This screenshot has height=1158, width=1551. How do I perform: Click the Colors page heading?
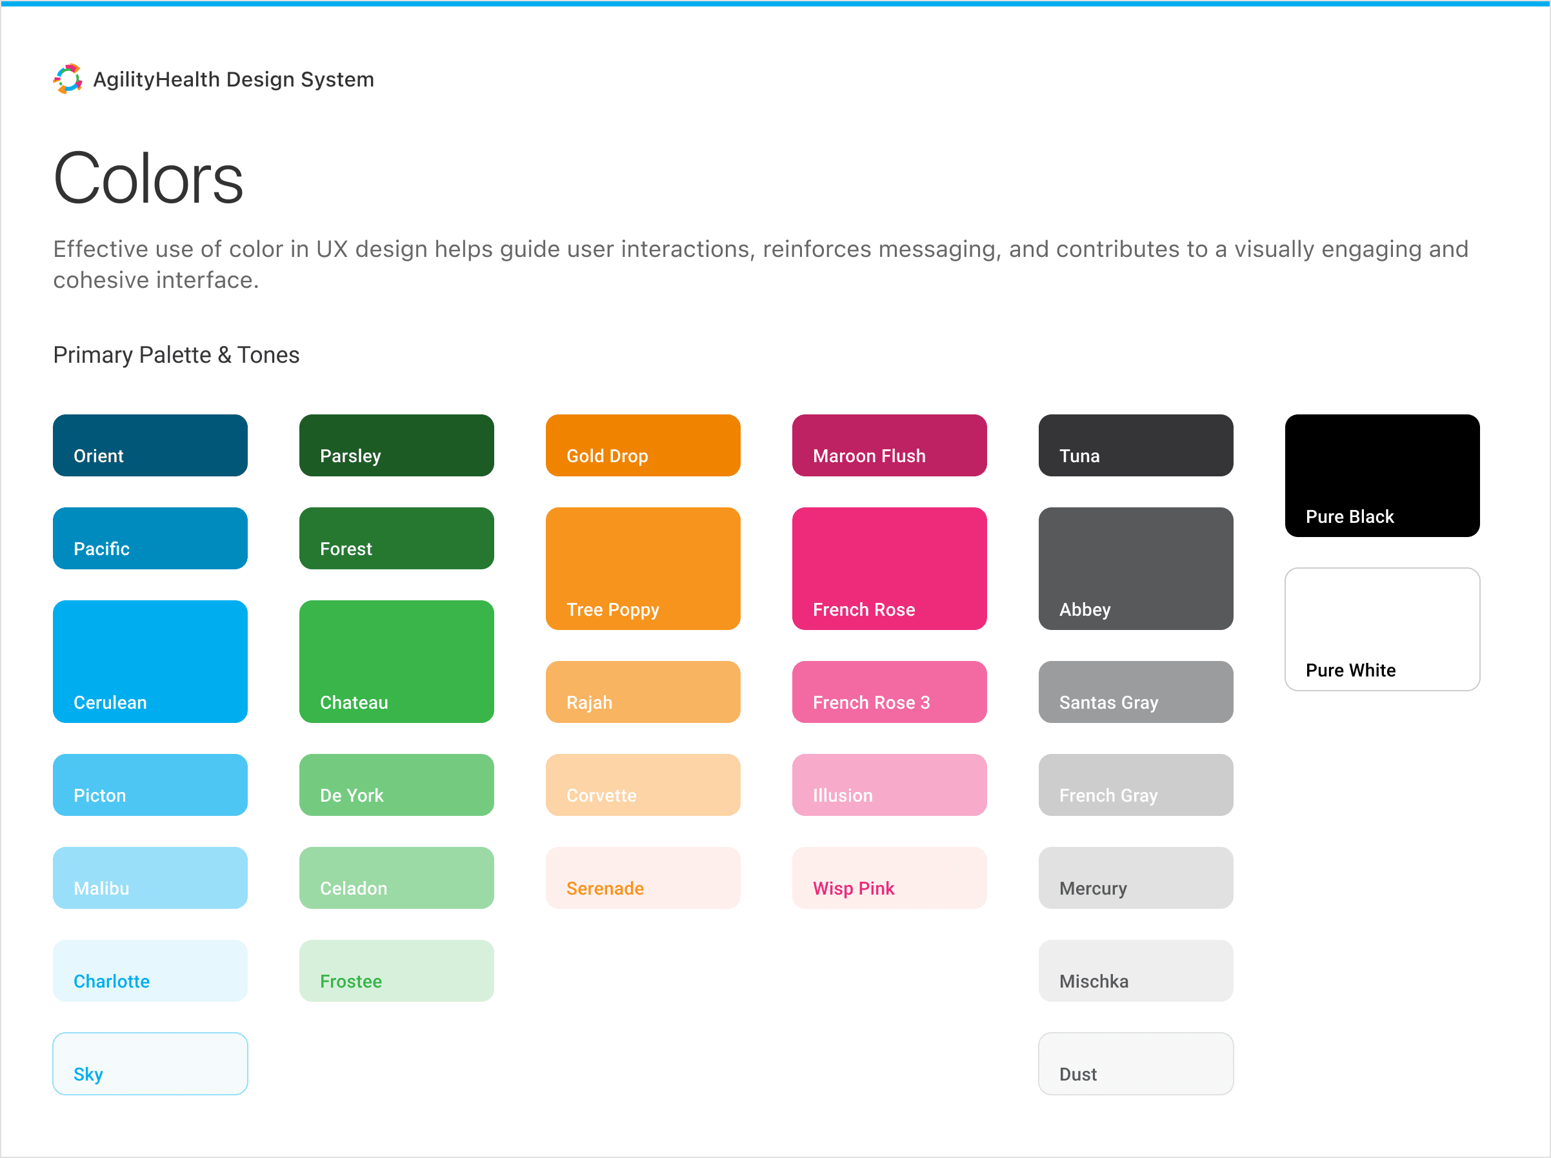pyautogui.click(x=148, y=179)
